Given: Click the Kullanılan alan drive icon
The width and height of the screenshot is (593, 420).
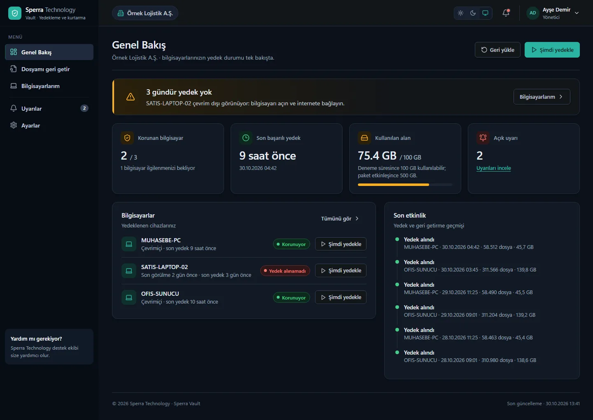Looking at the screenshot, I should point(364,138).
